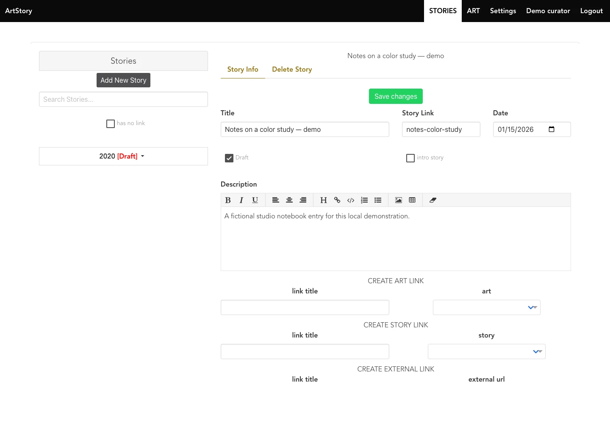This screenshot has height=424, width=610.
Task: Apply underline formatting in description toolbar
Action: click(255, 200)
